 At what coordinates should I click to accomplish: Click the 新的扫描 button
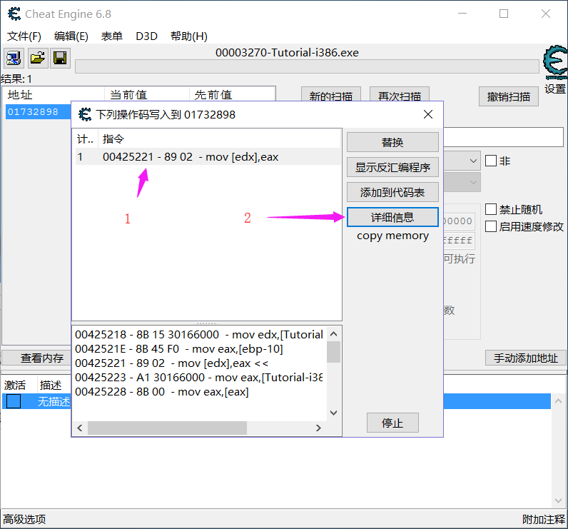pos(330,95)
